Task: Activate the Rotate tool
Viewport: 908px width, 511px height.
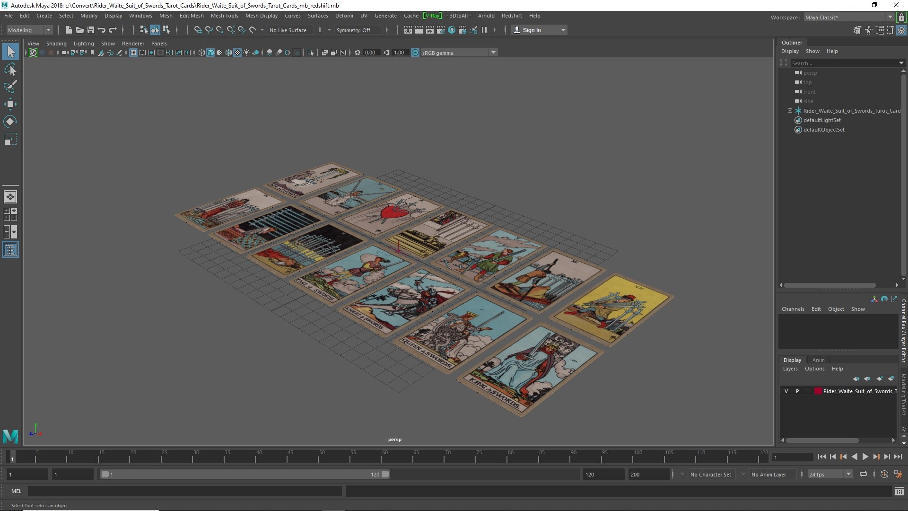Action: [10, 122]
